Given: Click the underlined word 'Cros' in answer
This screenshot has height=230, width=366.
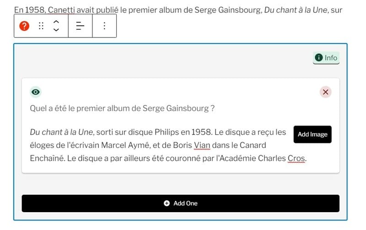Looking at the screenshot, I should (x=296, y=158).
